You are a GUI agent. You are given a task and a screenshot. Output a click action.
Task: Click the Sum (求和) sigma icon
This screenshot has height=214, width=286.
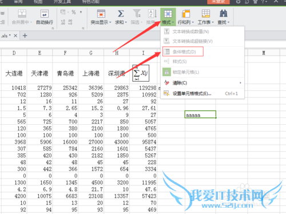(121, 14)
